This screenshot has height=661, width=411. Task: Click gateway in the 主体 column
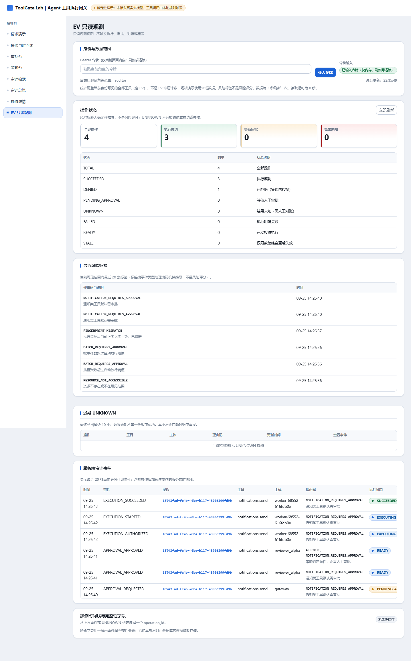point(282,589)
